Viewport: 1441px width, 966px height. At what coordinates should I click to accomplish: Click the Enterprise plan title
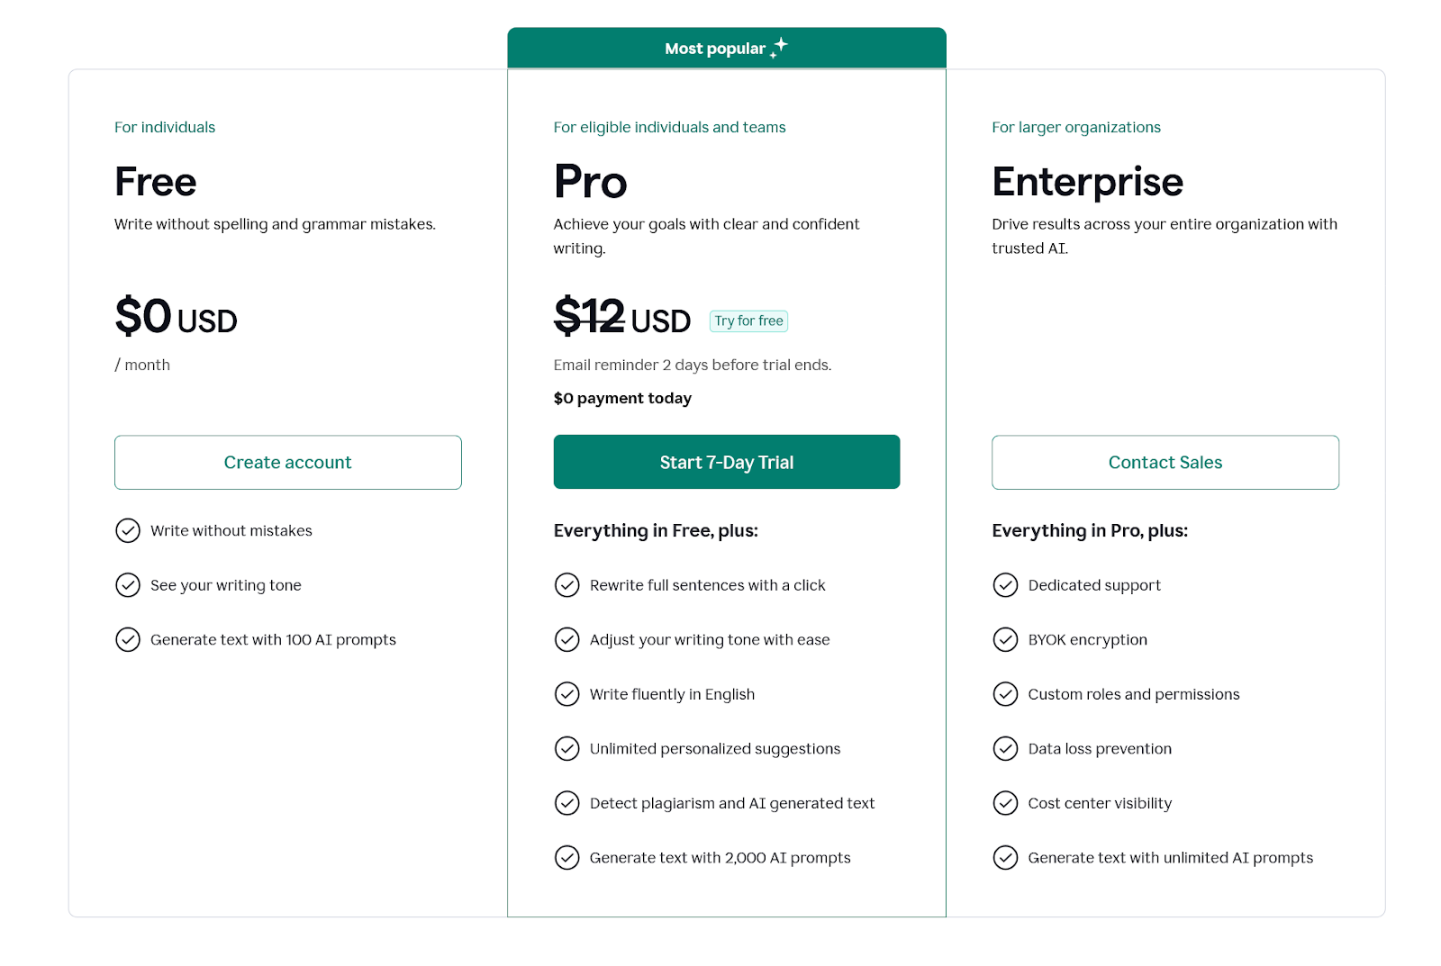click(1087, 182)
